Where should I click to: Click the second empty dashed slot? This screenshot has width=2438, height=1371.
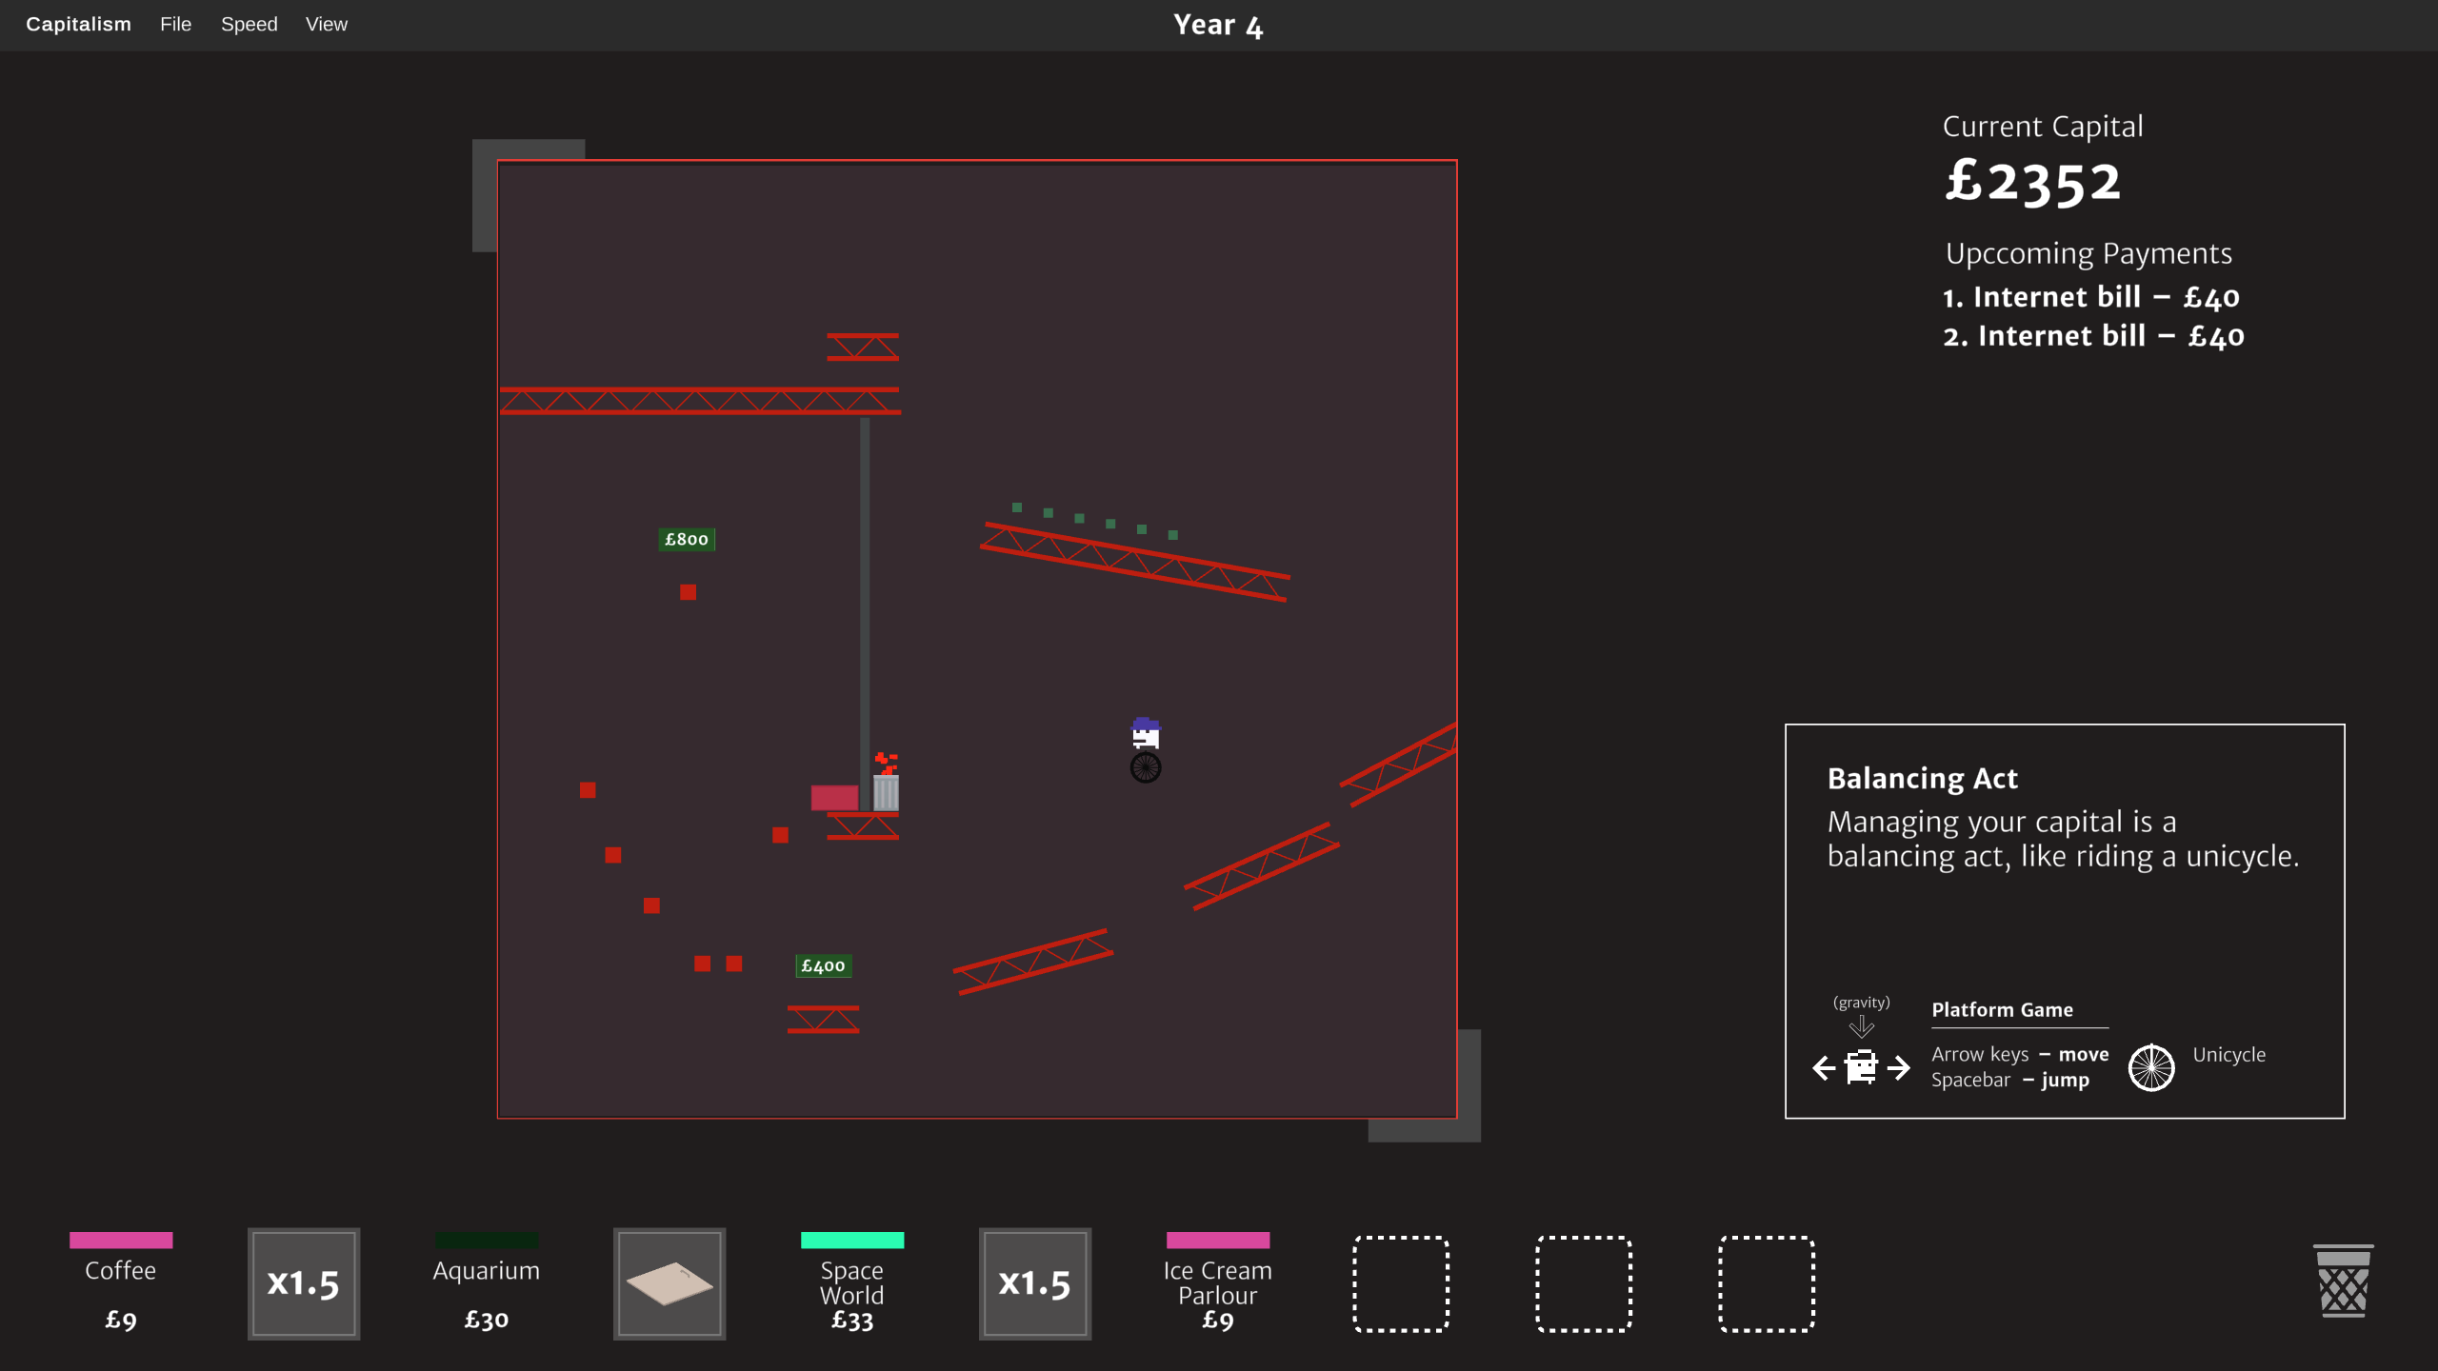[1584, 1283]
